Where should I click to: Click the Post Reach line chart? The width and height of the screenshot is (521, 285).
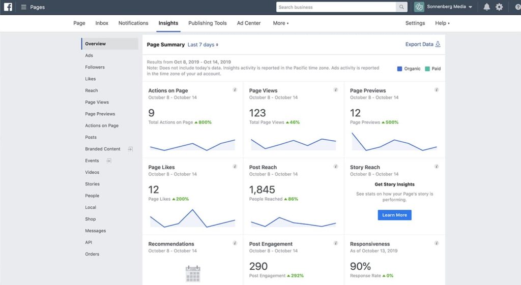[x=294, y=221]
